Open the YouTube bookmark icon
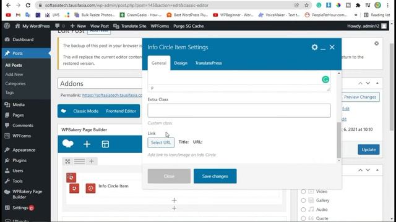 click(8, 15)
